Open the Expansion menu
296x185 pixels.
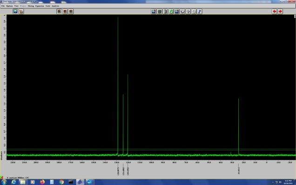click(x=40, y=6)
